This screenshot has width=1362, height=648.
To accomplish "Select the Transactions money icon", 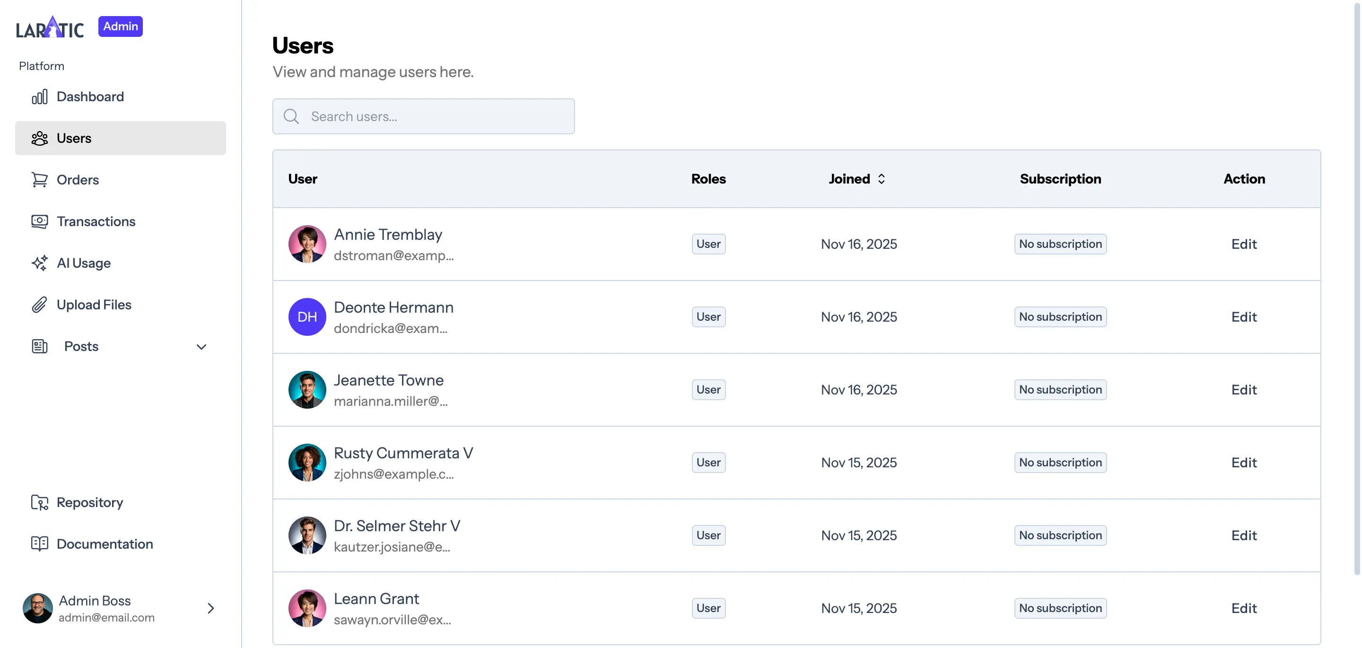I will tap(40, 221).
